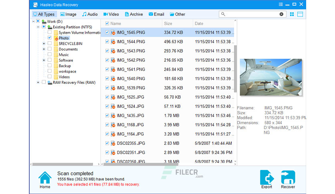Click inside the search input field

coord(252,14)
